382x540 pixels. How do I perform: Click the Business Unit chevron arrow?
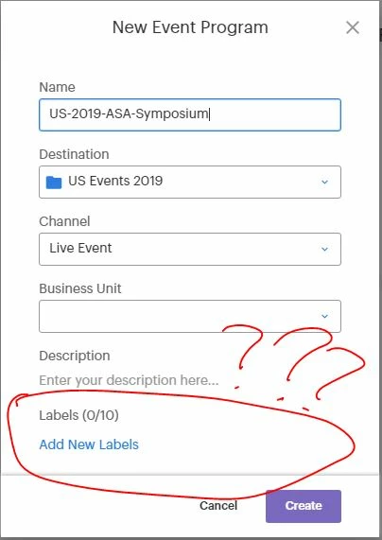coord(324,316)
